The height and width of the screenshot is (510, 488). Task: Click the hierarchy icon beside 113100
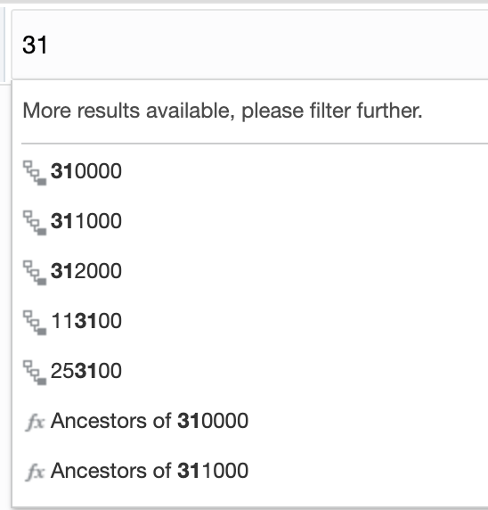point(35,323)
